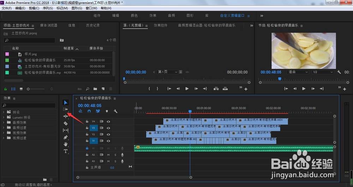
Task: Open 文件(F) menu
Action: pyautogui.click(x=7, y=8)
